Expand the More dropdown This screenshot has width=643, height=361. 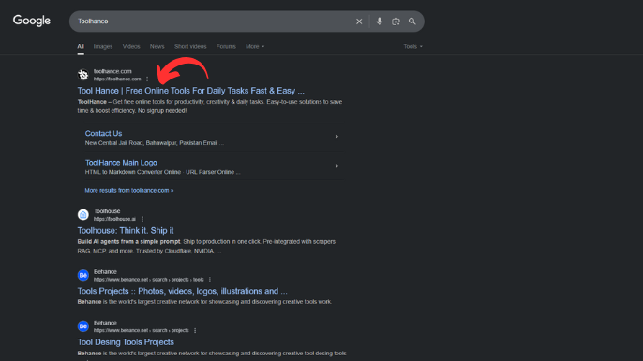[255, 46]
